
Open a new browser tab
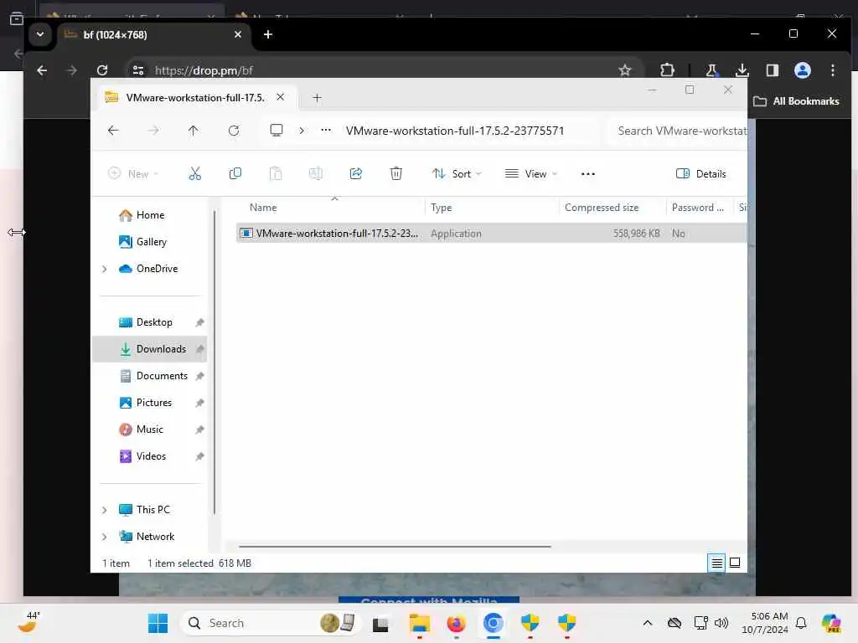click(x=268, y=34)
